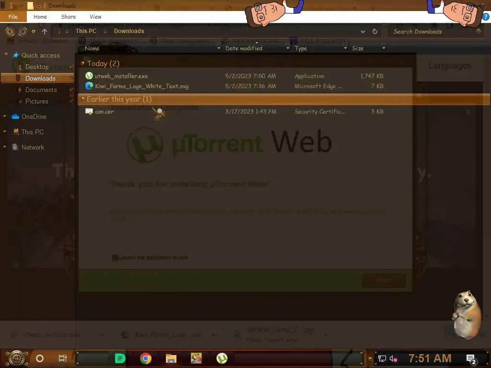The image size is (491, 368).
Task: Expand the address bar history dropdown
Action: tap(362, 31)
